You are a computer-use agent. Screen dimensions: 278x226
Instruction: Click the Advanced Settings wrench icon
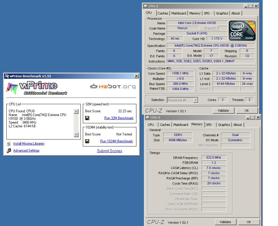(x=8, y=150)
